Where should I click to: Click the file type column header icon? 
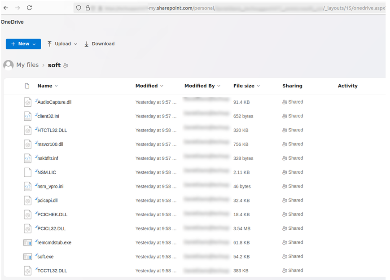pos(27,86)
